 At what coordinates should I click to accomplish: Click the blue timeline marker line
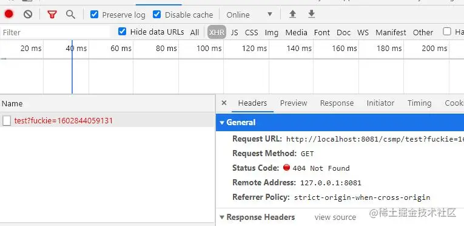[72, 67]
